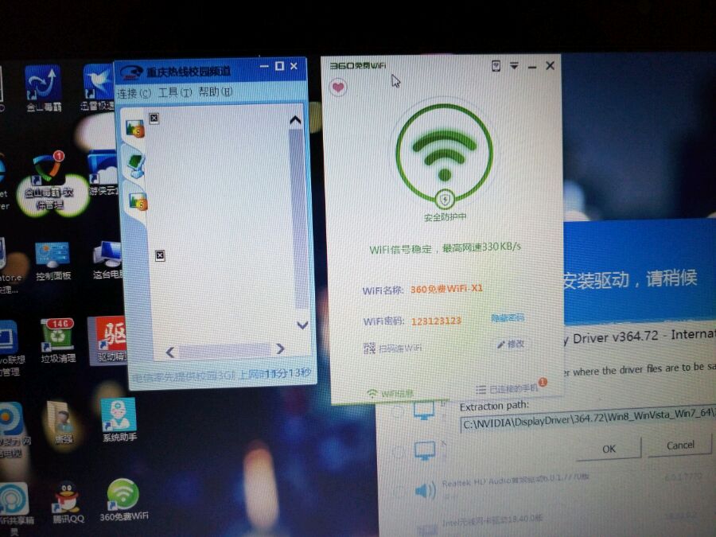Click the upper broken image placeholder in 重庆热线

tap(154, 119)
